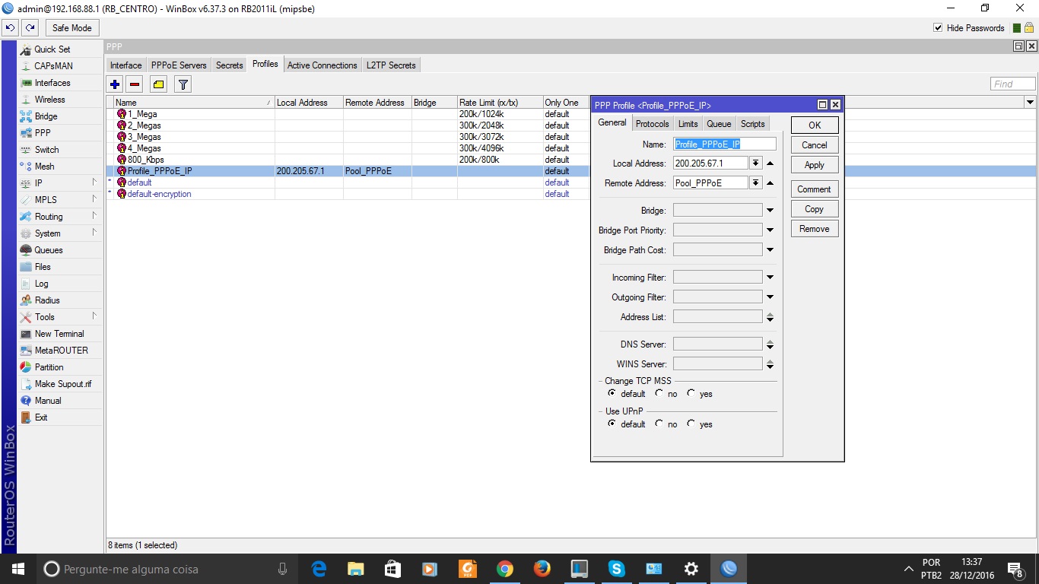
Task: Click into the Find search field
Action: tap(1012, 84)
